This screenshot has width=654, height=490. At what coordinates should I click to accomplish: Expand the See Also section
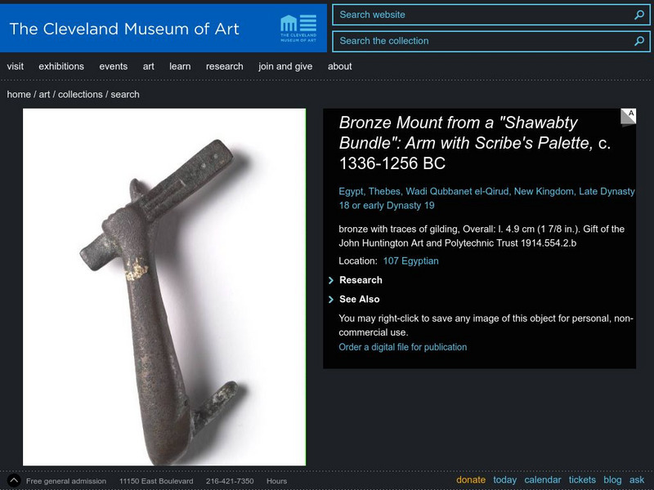[x=359, y=299]
